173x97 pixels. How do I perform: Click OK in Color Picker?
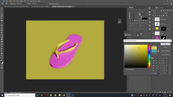click(x=165, y=44)
